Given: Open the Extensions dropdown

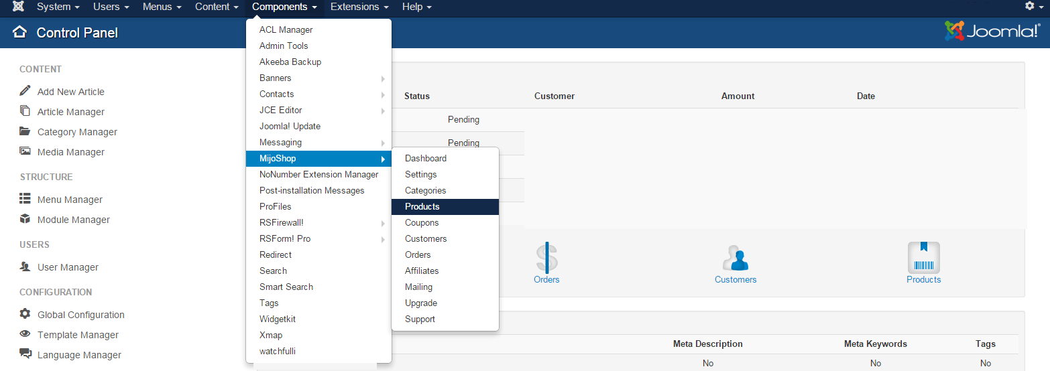Looking at the screenshot, I should [359, 7].
